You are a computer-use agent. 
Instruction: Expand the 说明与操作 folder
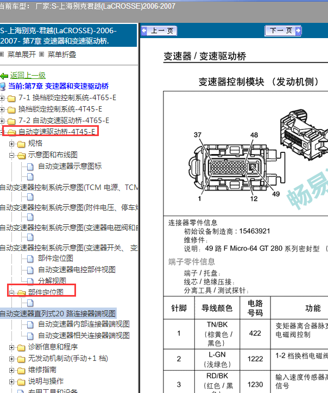point(11,382)
